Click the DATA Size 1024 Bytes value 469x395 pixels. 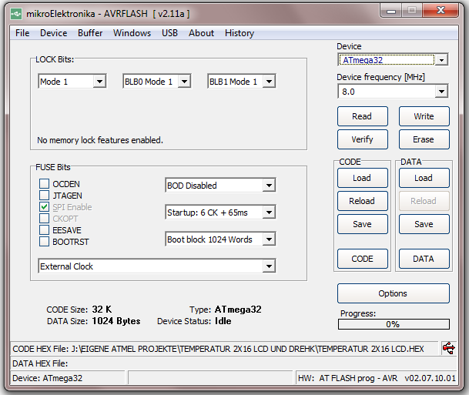(116, 321)
